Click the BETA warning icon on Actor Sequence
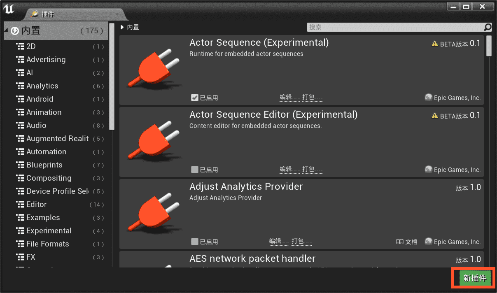The image size is (497, 293). tap(434, 44)
